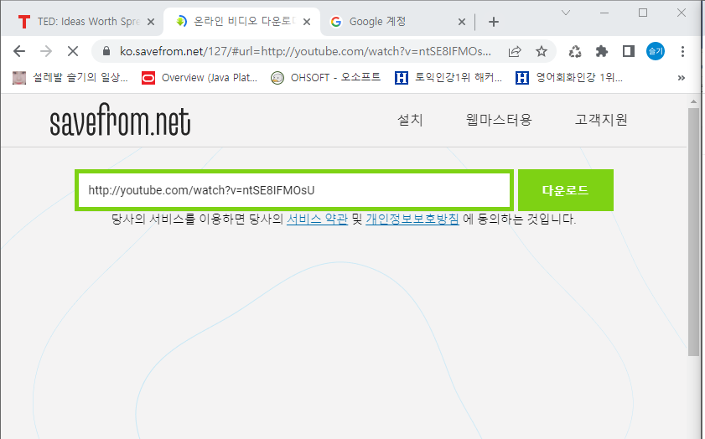The height and width of the screenshot is (439, 705).
Task: Open the OHSOFT - 오소프트 bookmark
Action: (325, 78)
